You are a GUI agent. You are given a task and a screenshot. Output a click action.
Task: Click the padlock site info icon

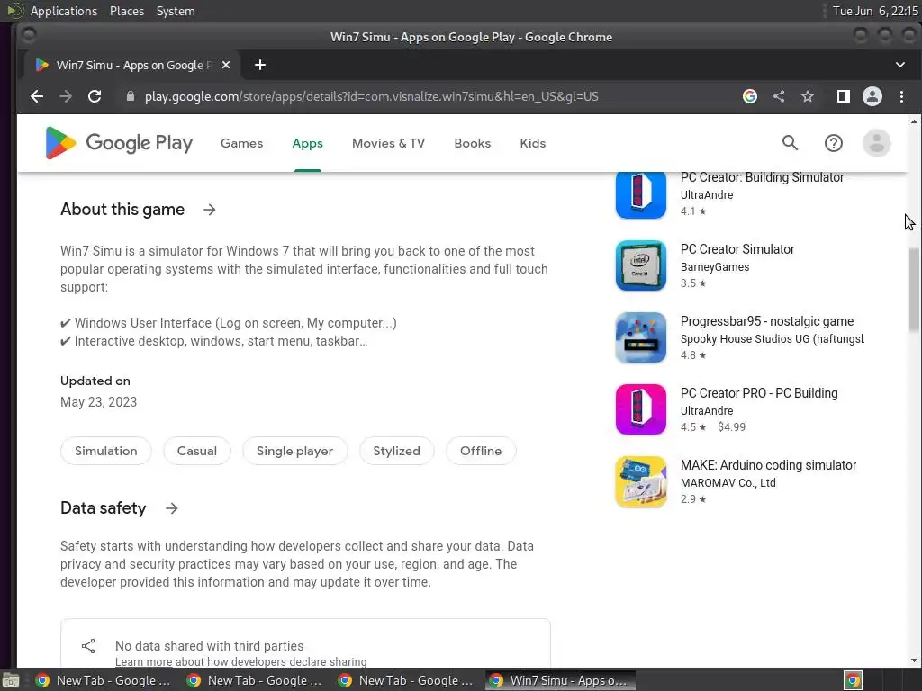click(x=131, y=96)
